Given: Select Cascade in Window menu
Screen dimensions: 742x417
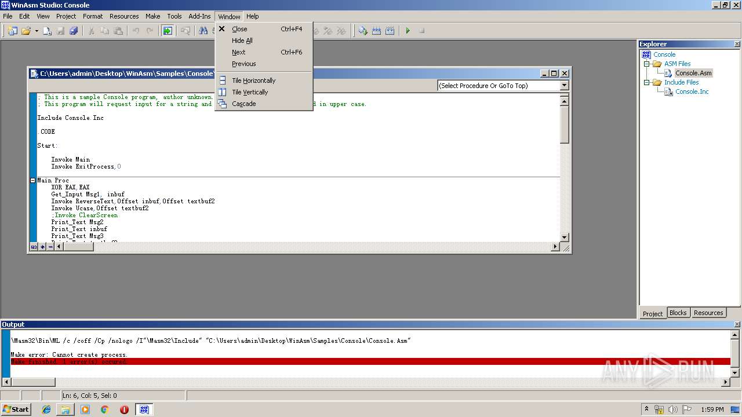Looking at the screenshot, I should click(264, 104).
